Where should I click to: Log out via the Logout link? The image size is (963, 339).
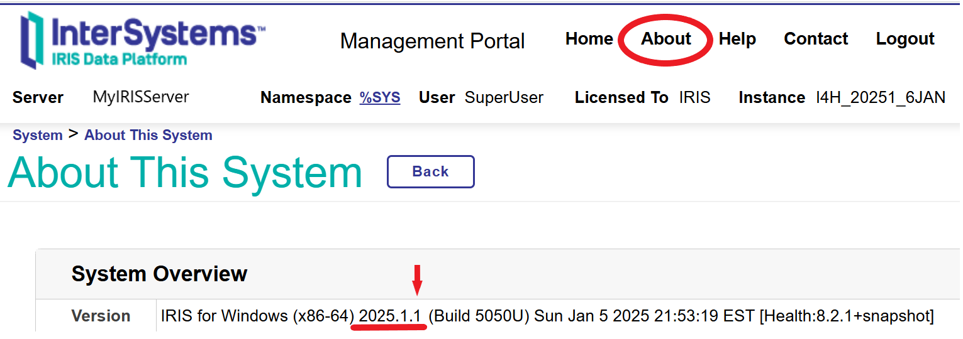point(905,39)
